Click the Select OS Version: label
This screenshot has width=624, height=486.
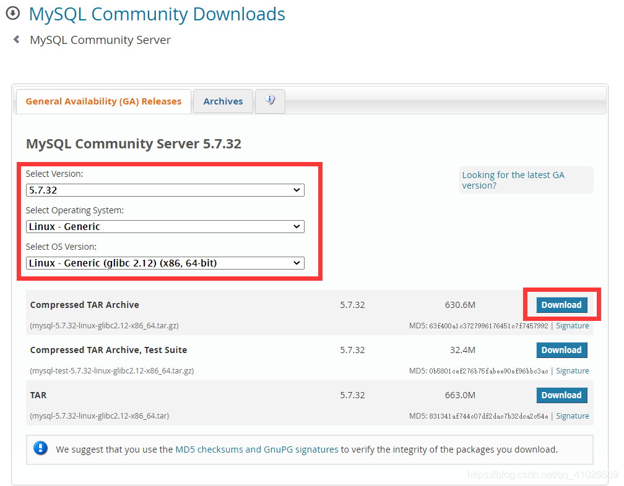[x=61, y=247]
